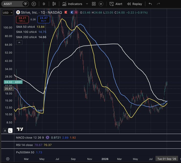Click the diamond icon beside ASST
Viewport: 181px width, 163px height.
pyautogui.click(x=25, y=4)
